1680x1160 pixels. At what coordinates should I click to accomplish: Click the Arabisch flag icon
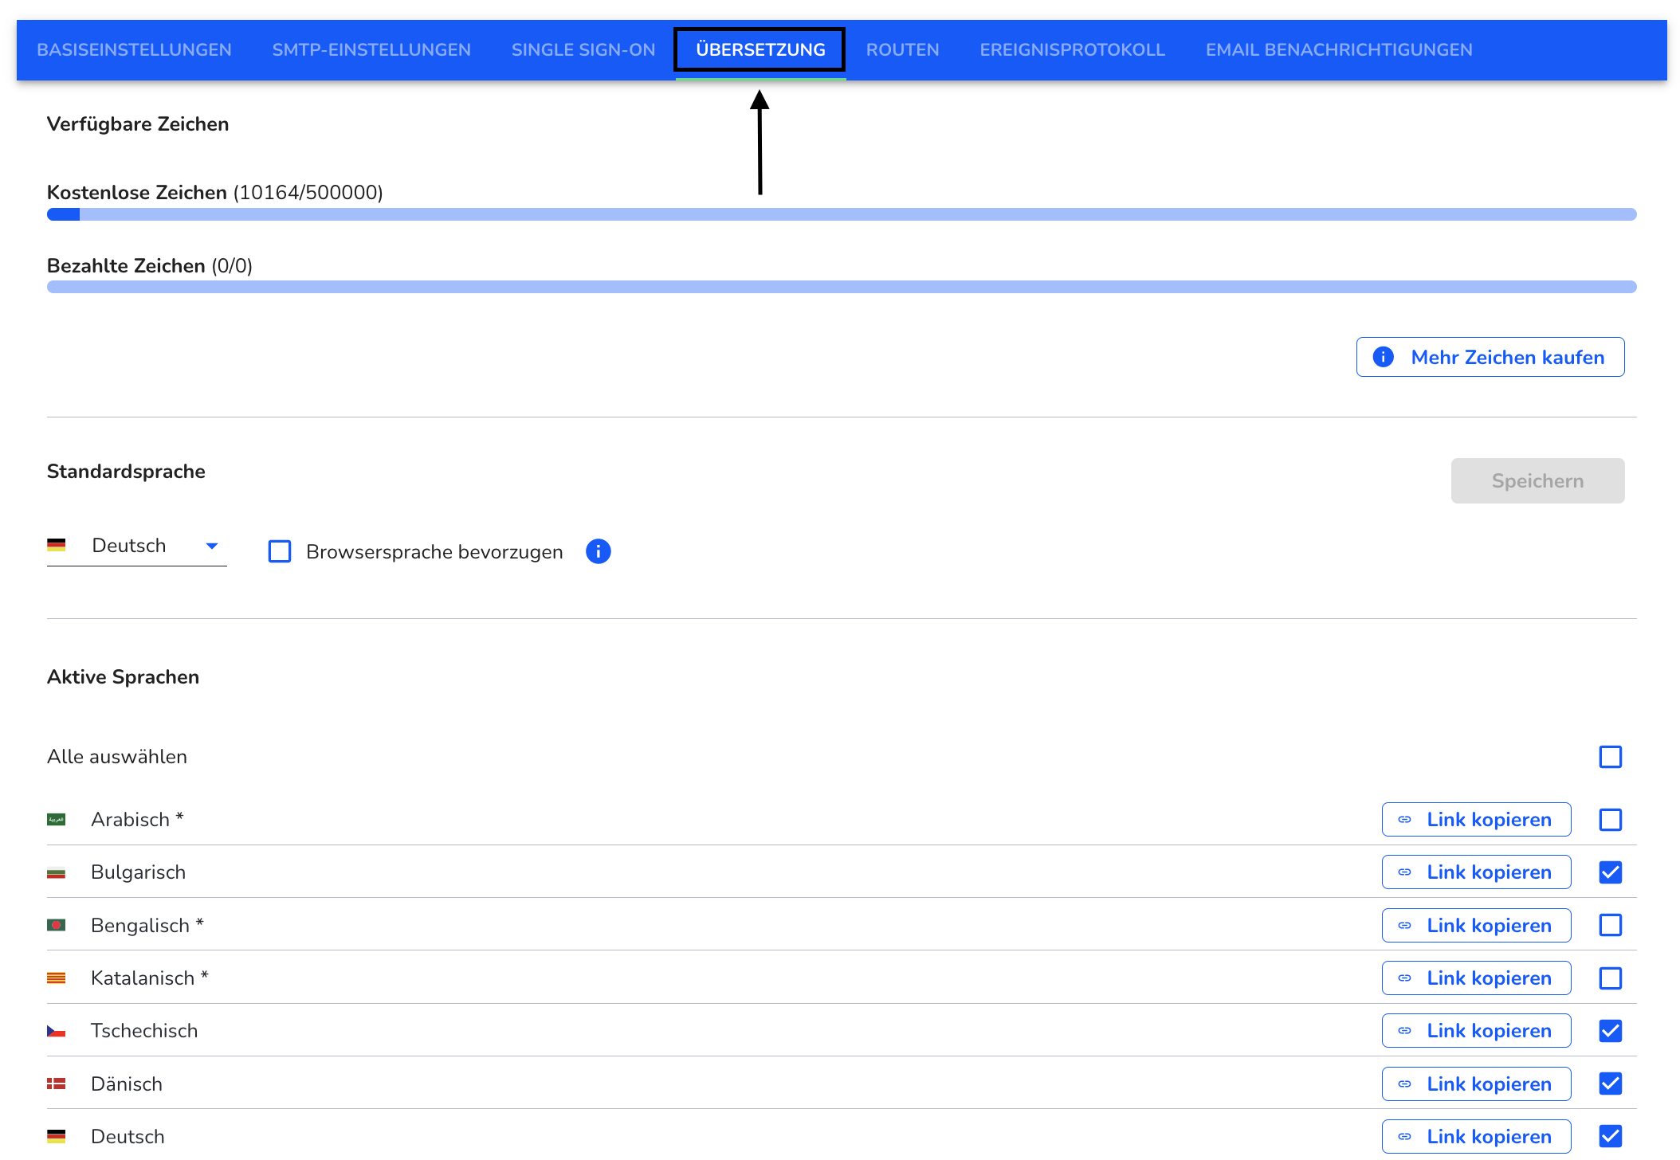56,820
